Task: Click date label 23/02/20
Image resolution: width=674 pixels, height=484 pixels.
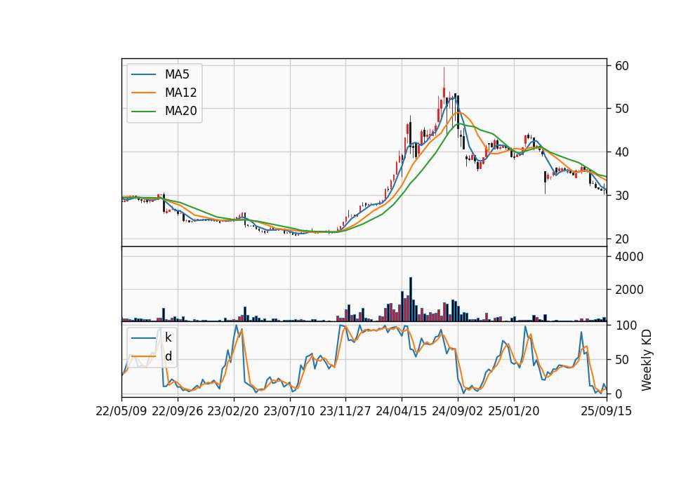Action: click(x=233, y=411)
